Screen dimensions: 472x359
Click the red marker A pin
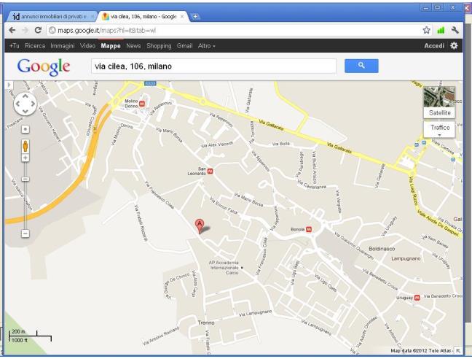pos(200,225)
